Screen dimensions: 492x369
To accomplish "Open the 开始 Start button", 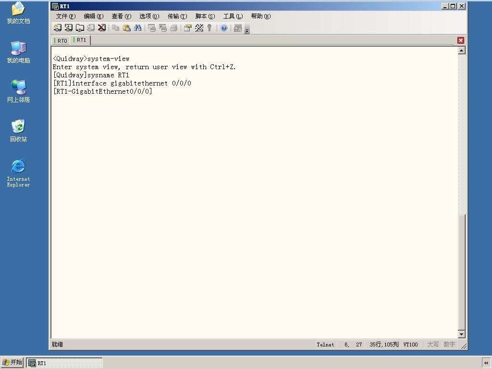I will 12,363.
